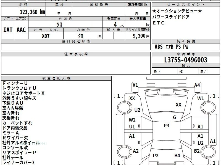
Task: Click the note カーペットすれ
Action: (x=17, y=123)
